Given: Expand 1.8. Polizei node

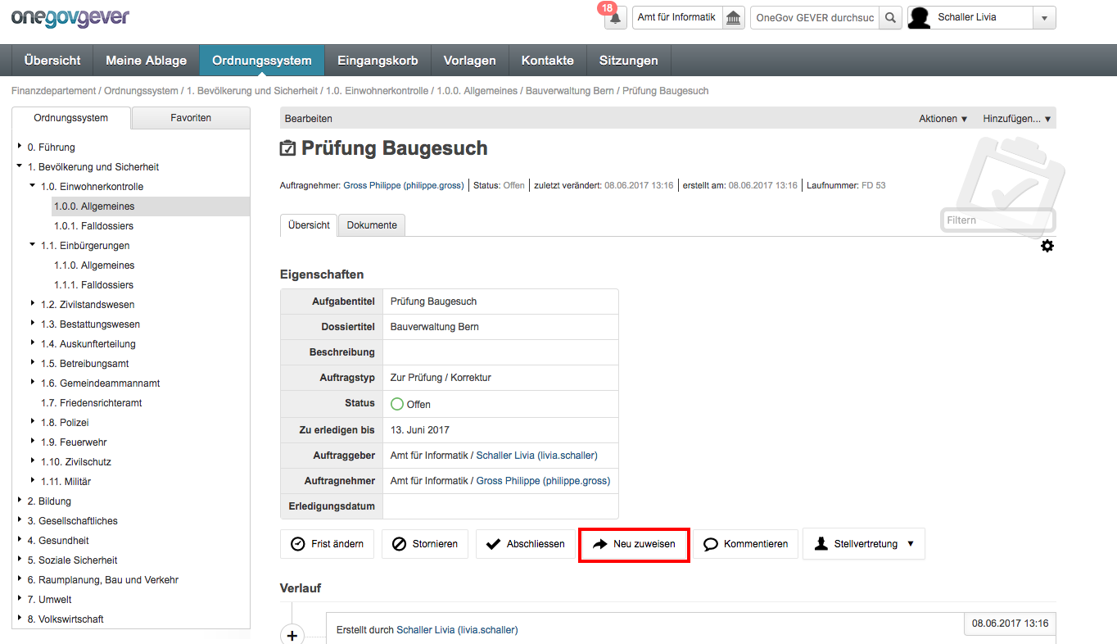Looking at the screenshot, I should pos(33,423).
